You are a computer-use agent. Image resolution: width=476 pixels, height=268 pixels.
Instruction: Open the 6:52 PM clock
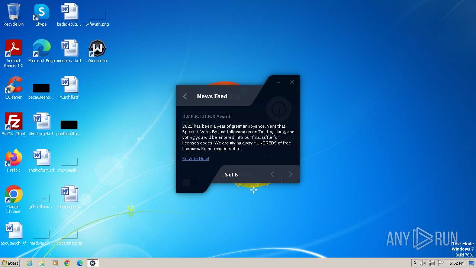coord(457,263)
